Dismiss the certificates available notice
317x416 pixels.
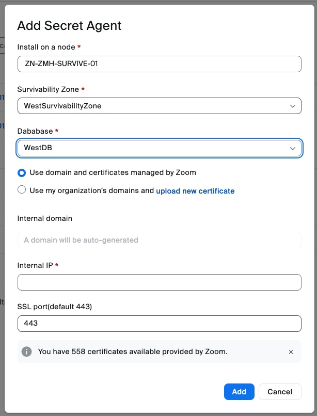point(291,351)
